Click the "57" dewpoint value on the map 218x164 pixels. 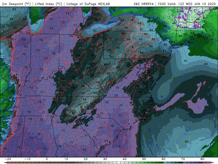167,38
